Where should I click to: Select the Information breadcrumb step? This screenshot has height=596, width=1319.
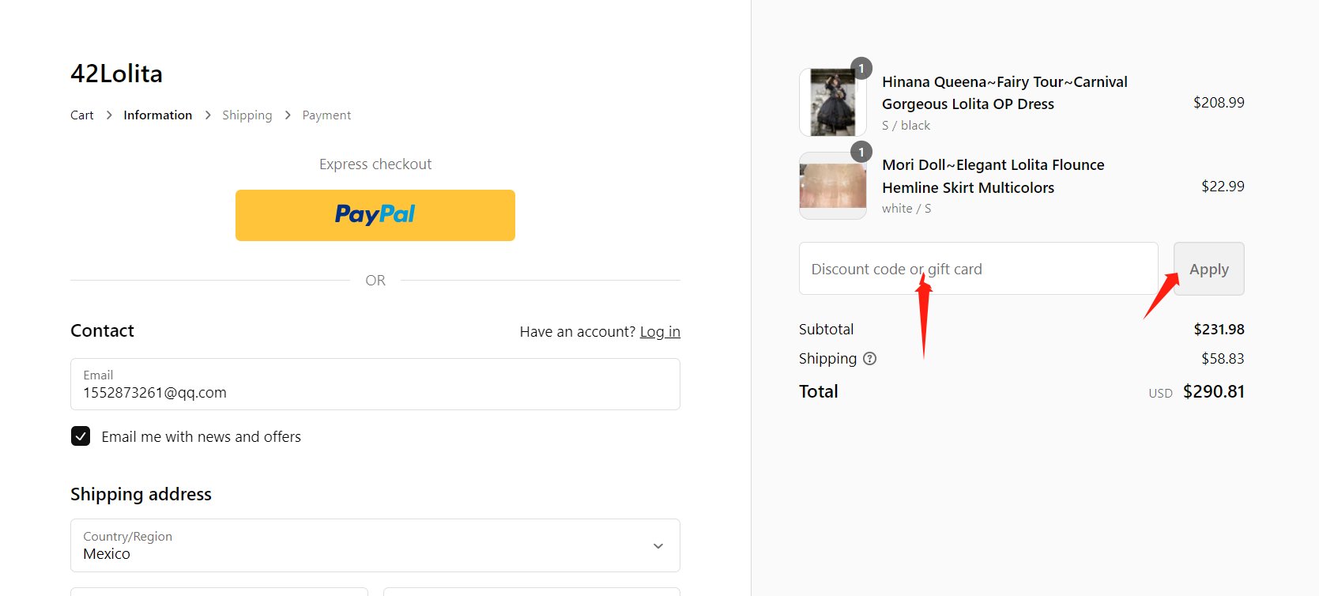(x=158, y=115)
